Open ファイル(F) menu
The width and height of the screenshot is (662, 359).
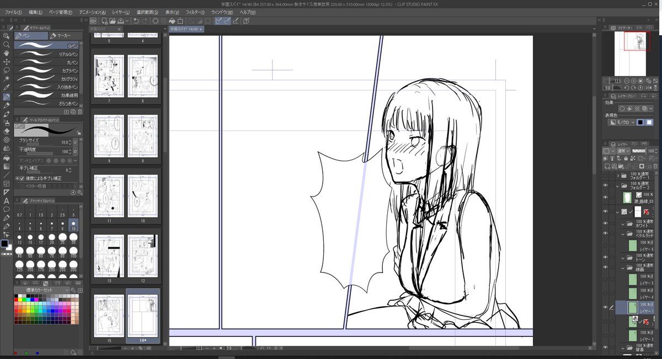click(x=14, y=12)
